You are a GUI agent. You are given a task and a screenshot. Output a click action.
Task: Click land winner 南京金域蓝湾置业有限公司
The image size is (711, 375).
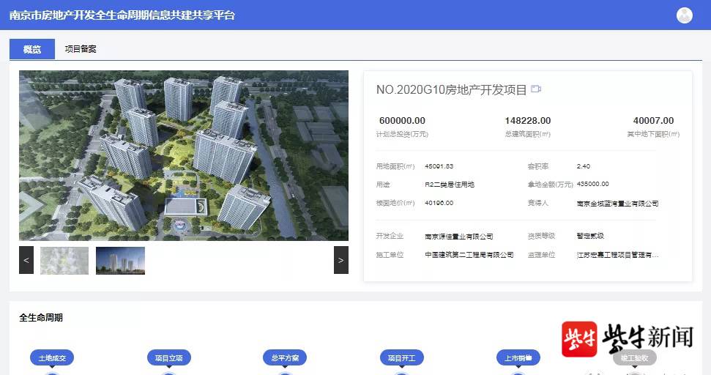617,204
